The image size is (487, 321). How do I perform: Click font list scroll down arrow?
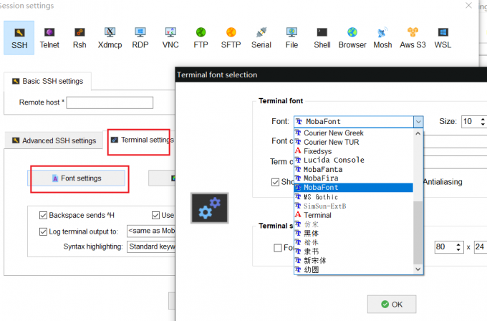click(x=418, y=269)
